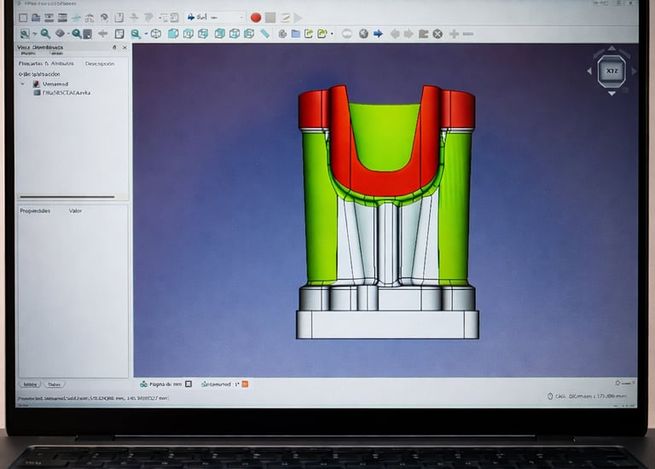Open a file with the folder icon

coord(37,18)
